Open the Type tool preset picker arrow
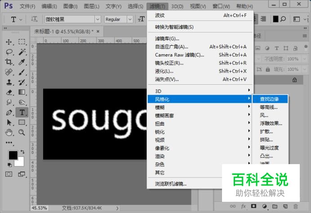The height and width of the screenshot is (213, 311). [21, 20]
